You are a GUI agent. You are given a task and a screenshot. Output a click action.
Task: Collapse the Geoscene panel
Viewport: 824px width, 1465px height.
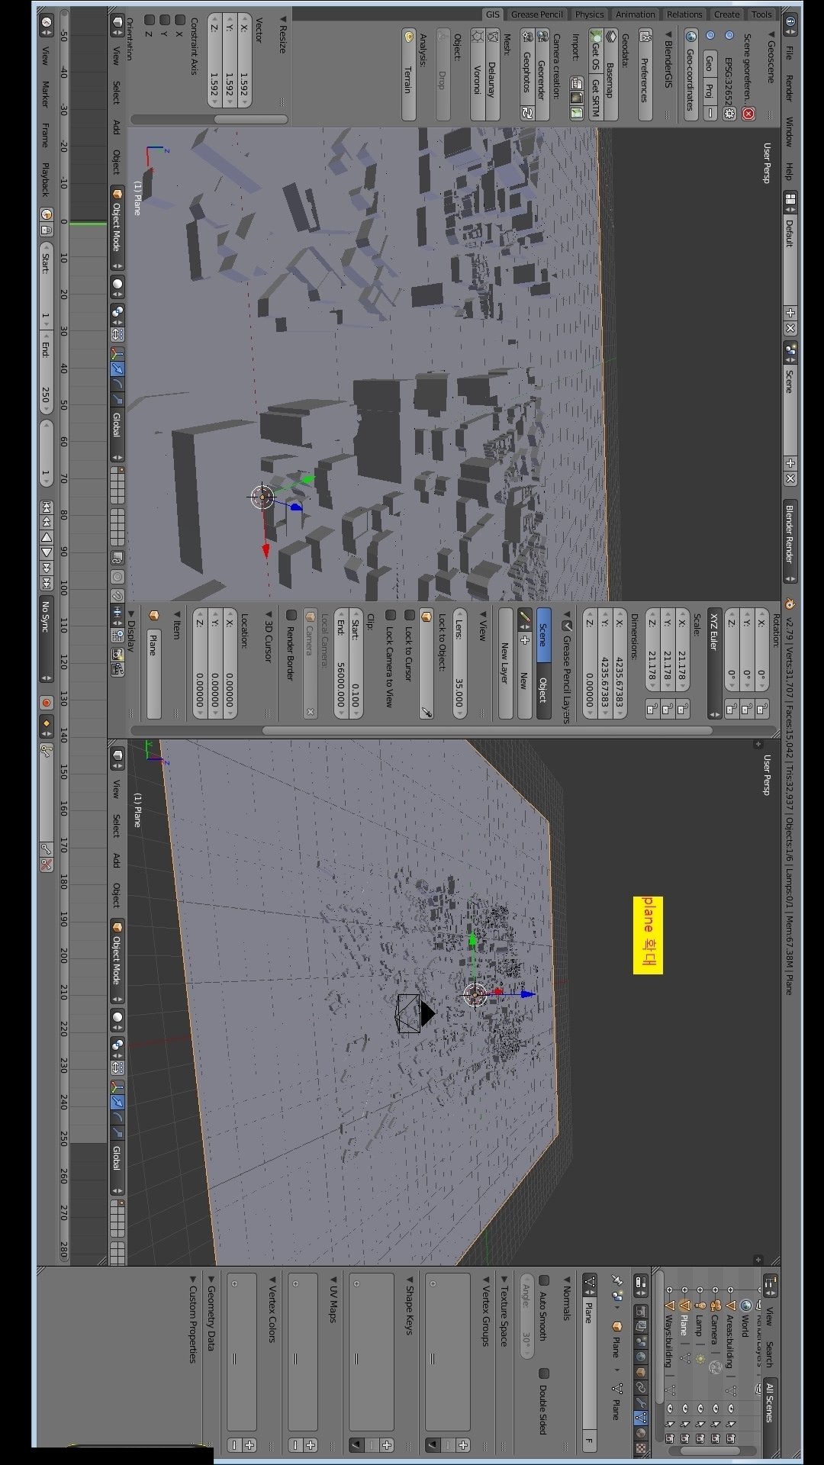coord(771,34)
